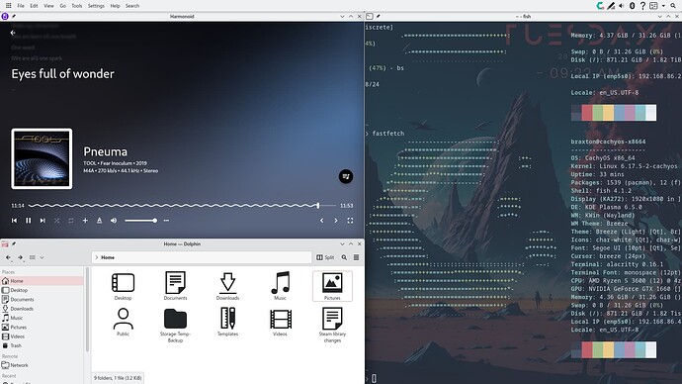Select Downloads in Dolphin Places sidebar
The image size is (682, 384).
pos(42,309)
